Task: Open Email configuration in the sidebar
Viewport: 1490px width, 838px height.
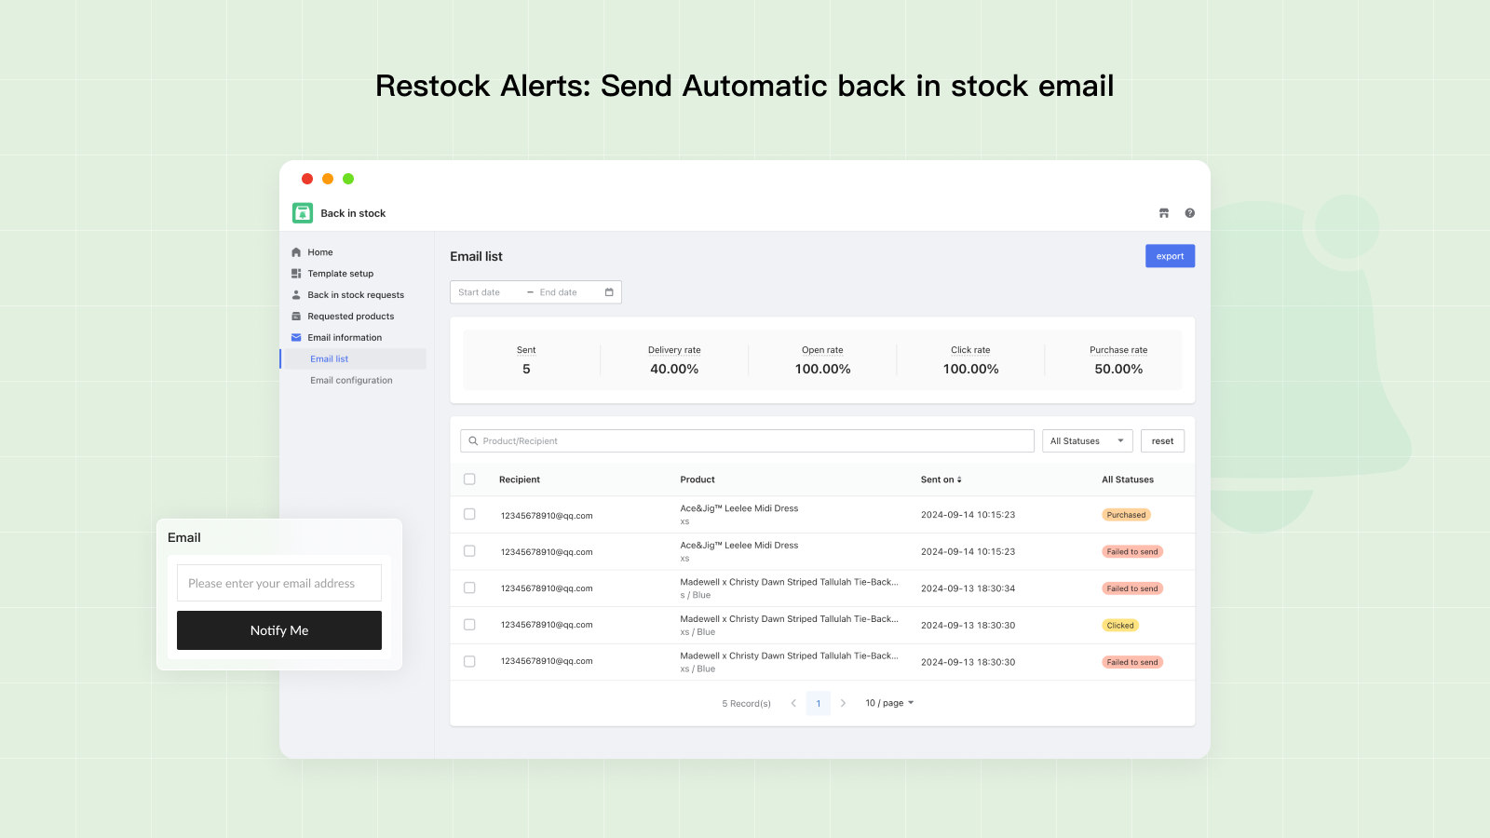Action: point(351,381)
